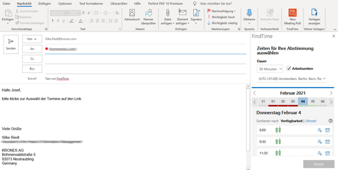Viewport: 338px width, 170px height.
Task: Align text left
Action: coord(92,21)
